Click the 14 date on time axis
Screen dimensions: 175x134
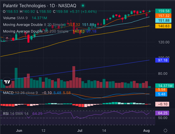104,131
